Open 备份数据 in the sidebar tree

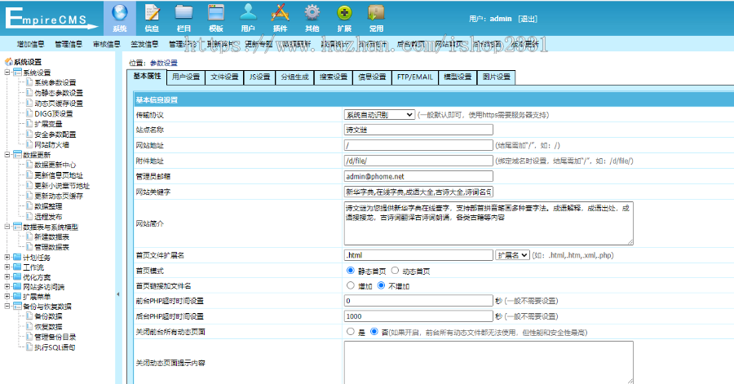point(47,316)
